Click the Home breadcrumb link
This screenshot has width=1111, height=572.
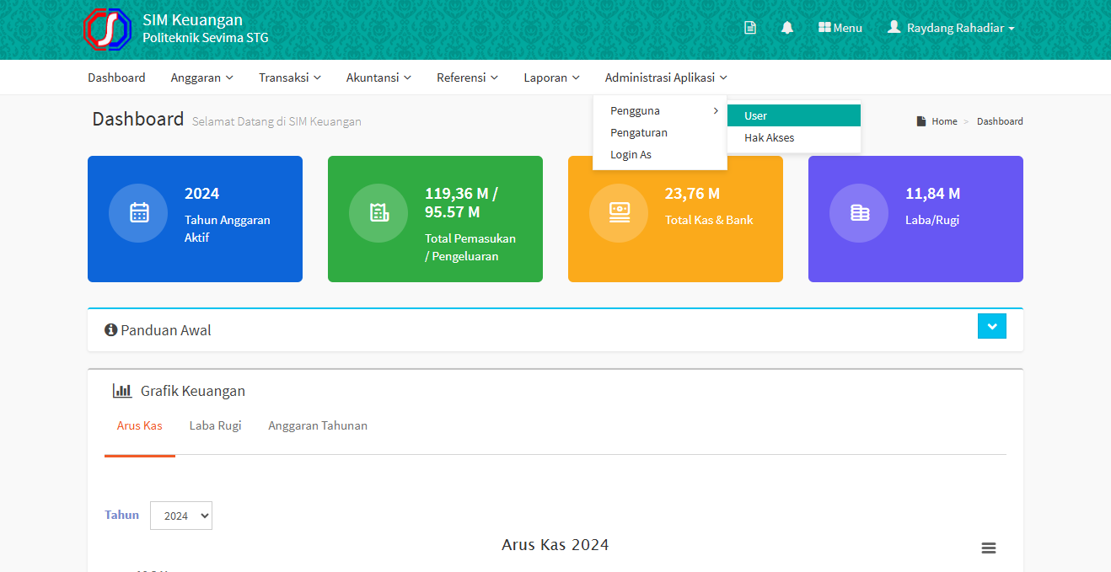pyautogui.click(x=944, y=121)
